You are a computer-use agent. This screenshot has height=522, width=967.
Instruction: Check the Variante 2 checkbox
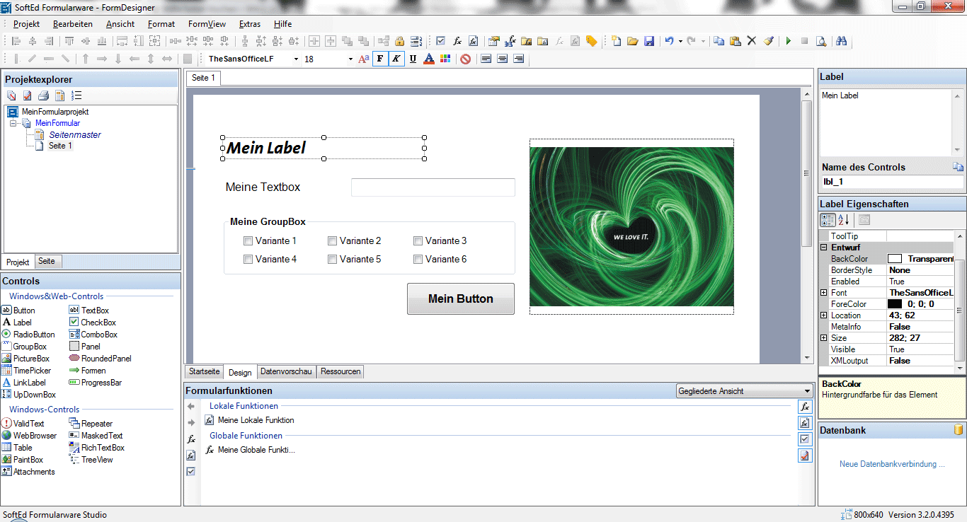(x=332, y=240)
